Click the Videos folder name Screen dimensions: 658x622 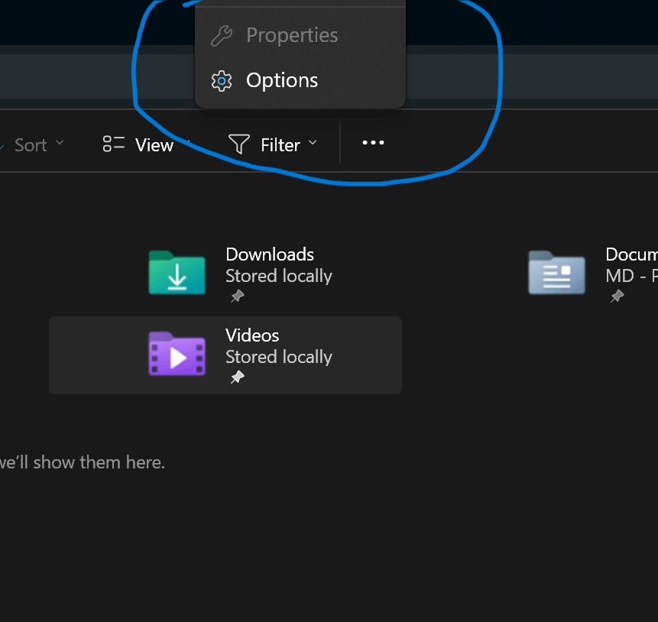point(252,335)
